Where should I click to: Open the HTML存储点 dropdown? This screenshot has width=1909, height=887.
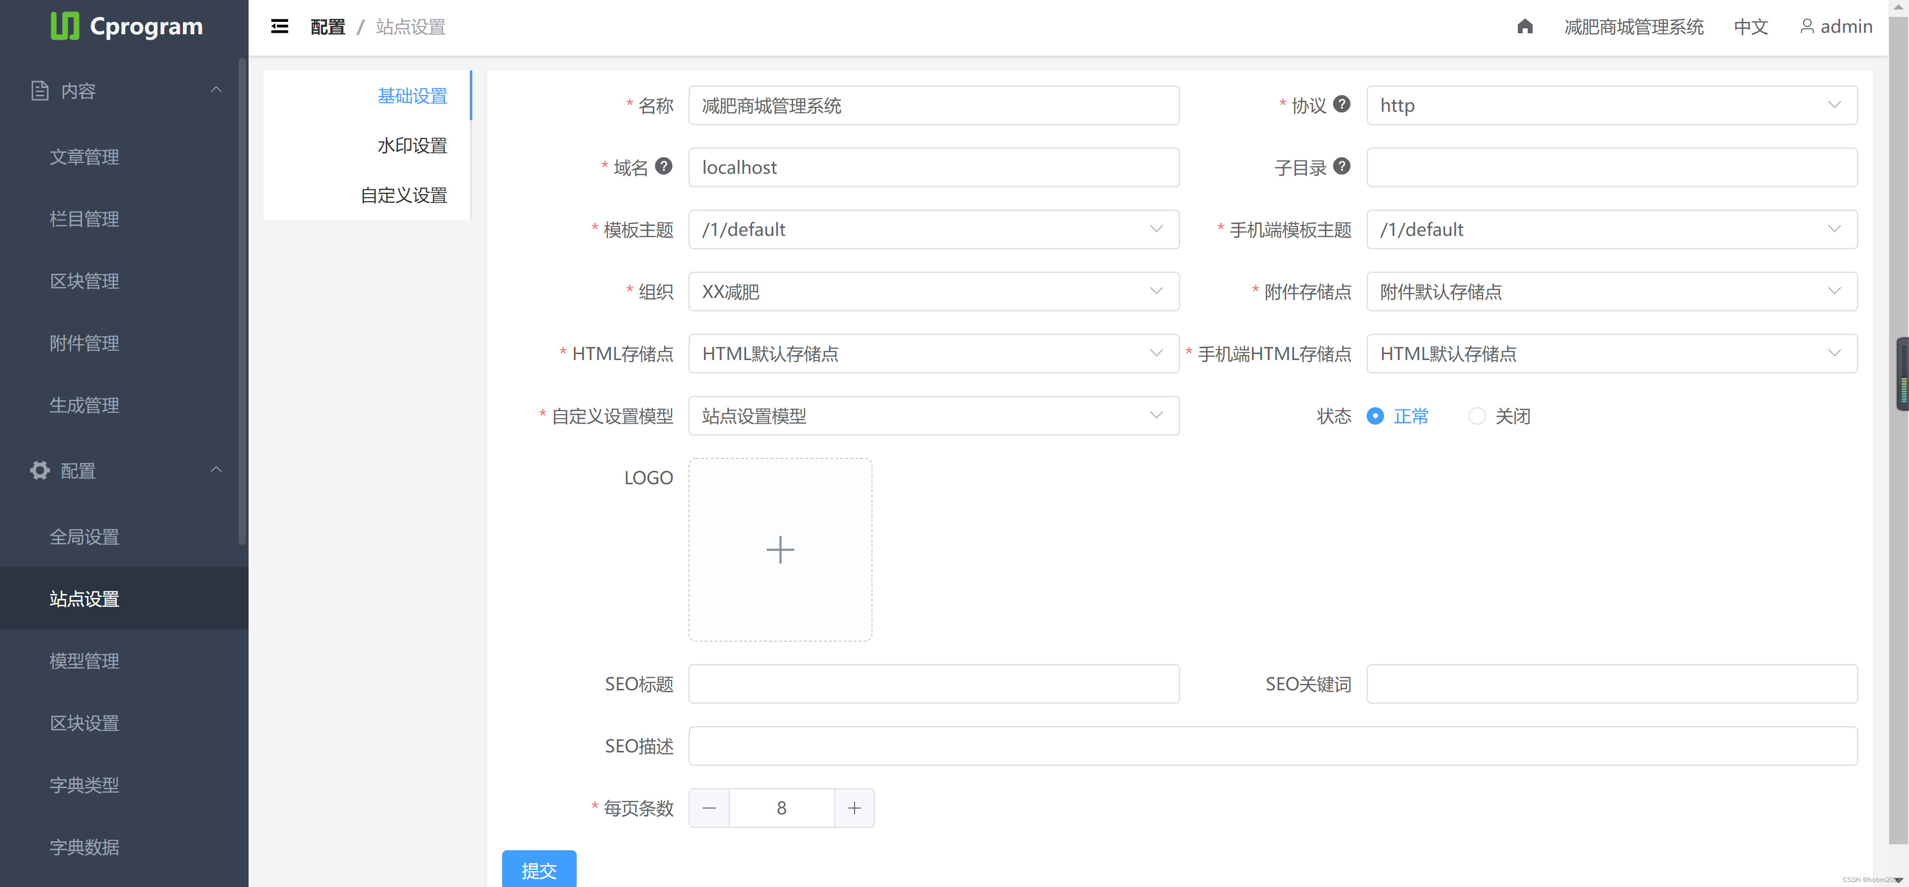coord(934,354)
